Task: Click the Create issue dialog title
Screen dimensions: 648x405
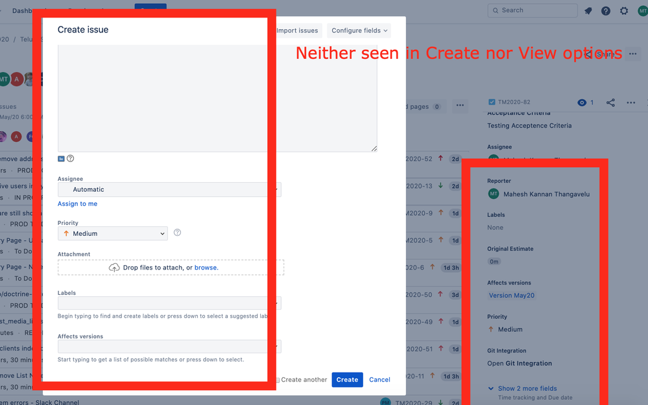Action: (x=82, y=30)
